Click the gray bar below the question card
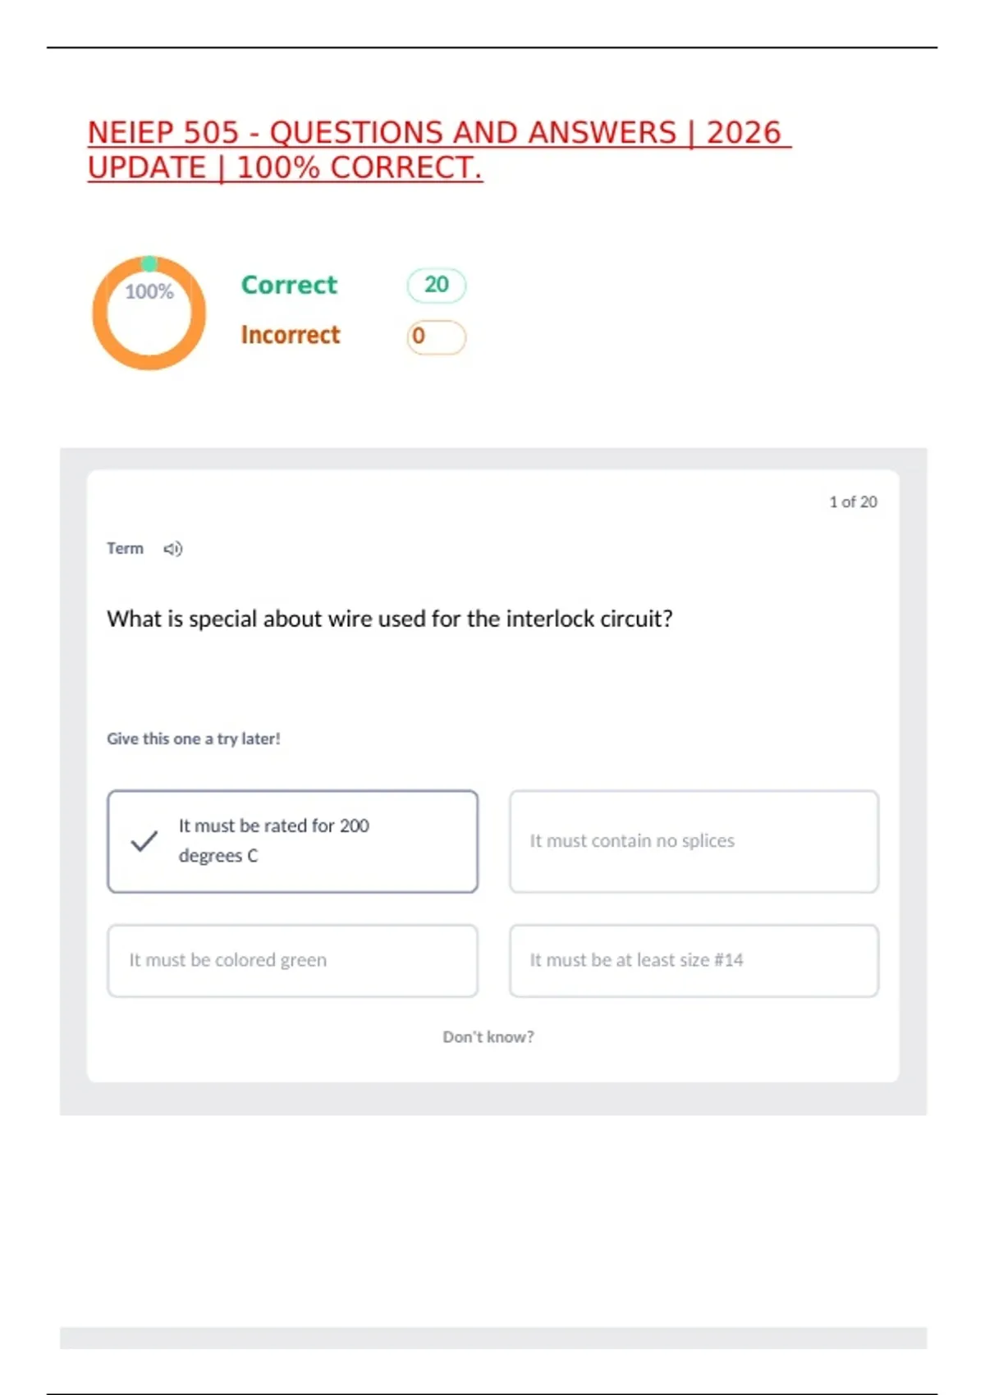The image size is (985, 1395). [x=493, y=1338]
